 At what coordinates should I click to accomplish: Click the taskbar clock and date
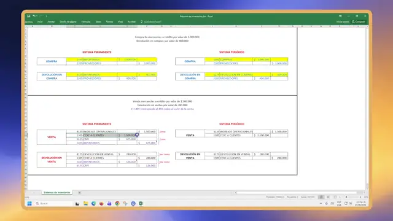point(361,203)
